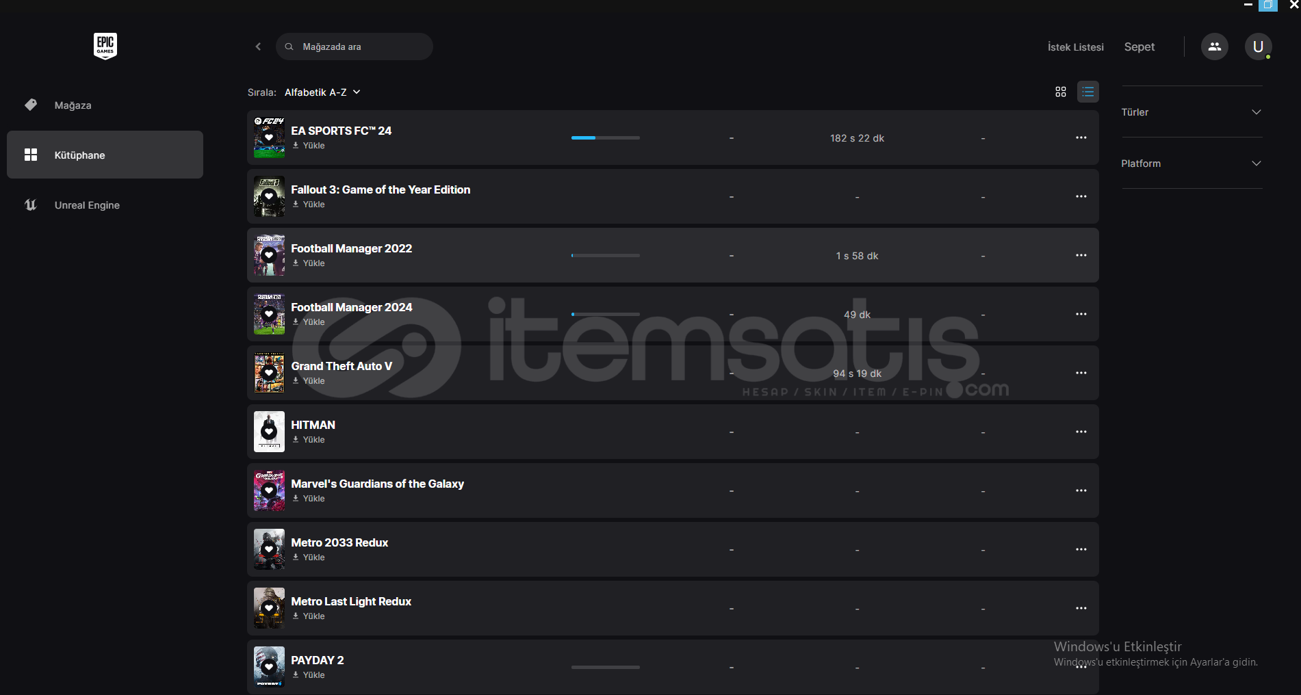Open the friends list icon
Screen dimensions: 1301x695
pyautogui.click(x=1214, y=47)
